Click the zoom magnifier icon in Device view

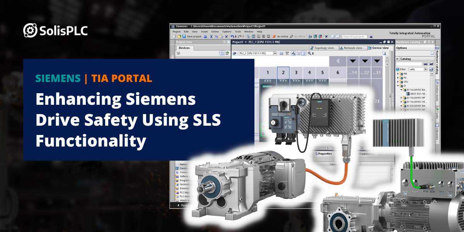pos(309,53)
